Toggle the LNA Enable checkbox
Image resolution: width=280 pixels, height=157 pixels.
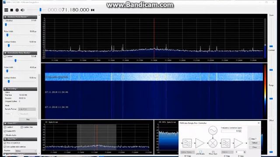click(200, 152)
